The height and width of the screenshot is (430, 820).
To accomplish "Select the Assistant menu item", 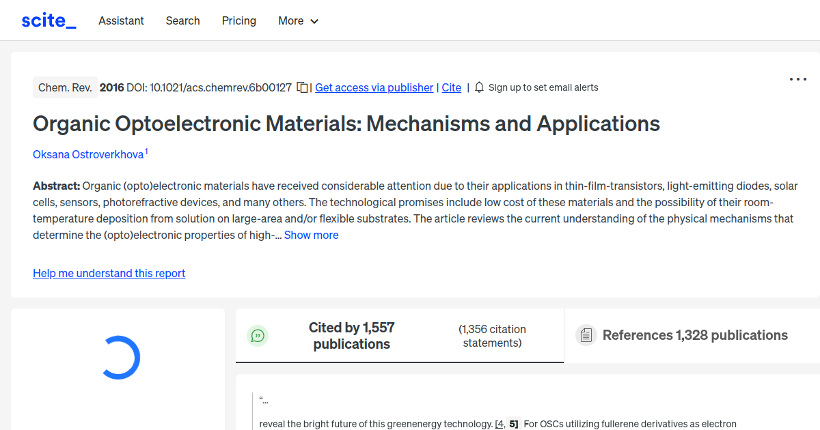I will 121,21.
